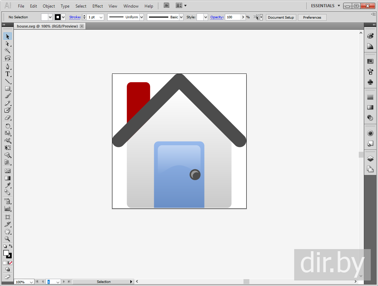Screen dimensions: 378x286
Task: Select the Eyedropper tool
Action: 8,185
